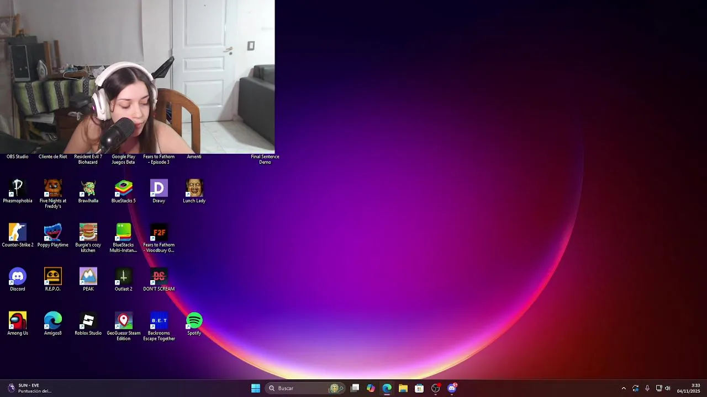Launch Counter-Strike 2 shortcut

pos(18,235)
